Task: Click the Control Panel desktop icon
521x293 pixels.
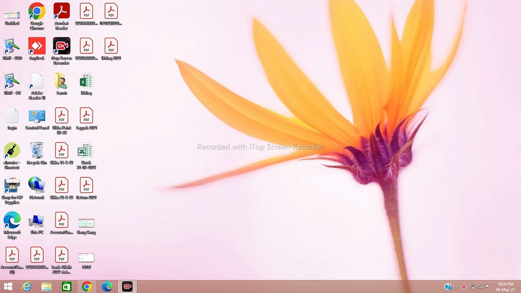Action: (x=37, y=116)
